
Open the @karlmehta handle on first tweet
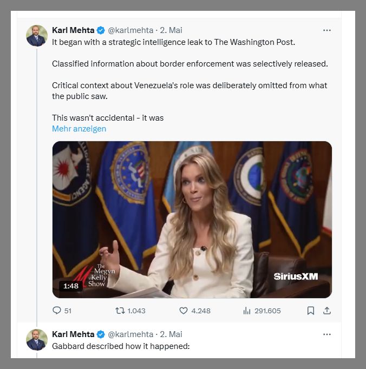pyautogui.click(x=130, y=30)
